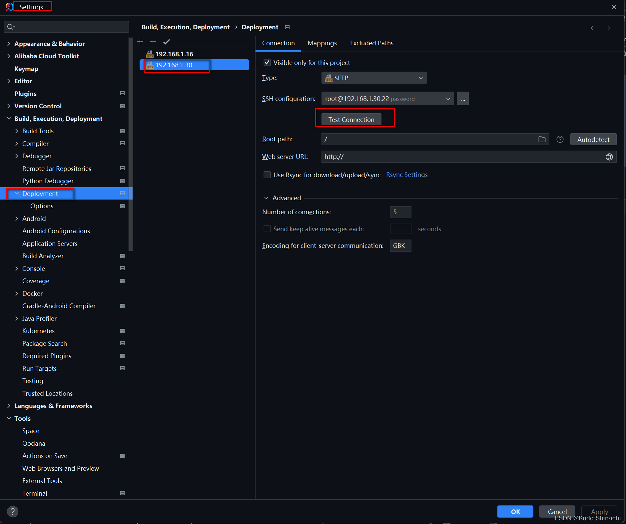The image size is (626, 524).
Task: Click project-level icon beside Build Analyzer
Action: click(122, 256)
